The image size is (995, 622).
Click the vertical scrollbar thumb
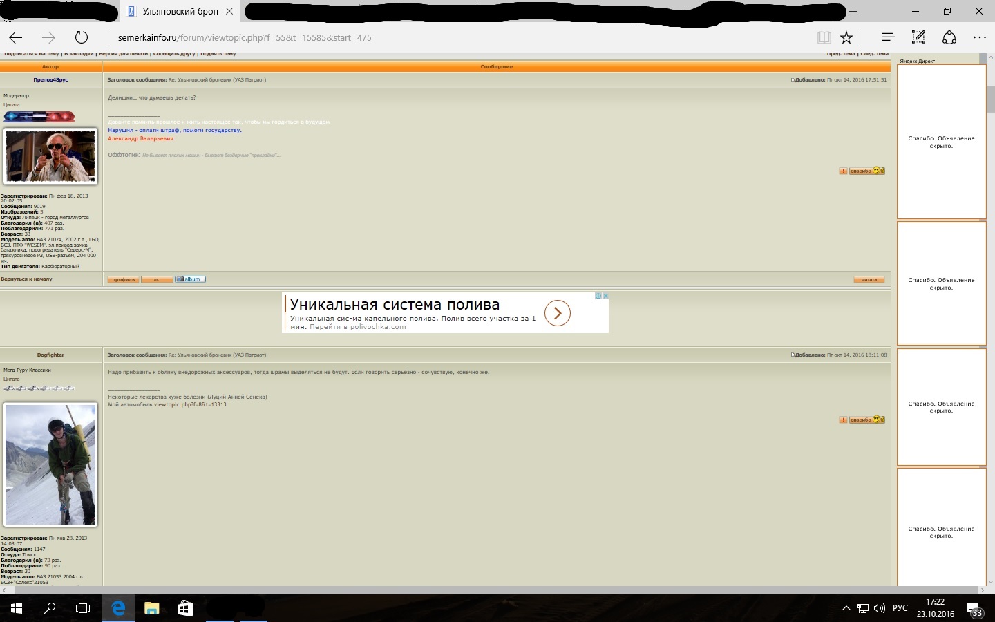989,98
